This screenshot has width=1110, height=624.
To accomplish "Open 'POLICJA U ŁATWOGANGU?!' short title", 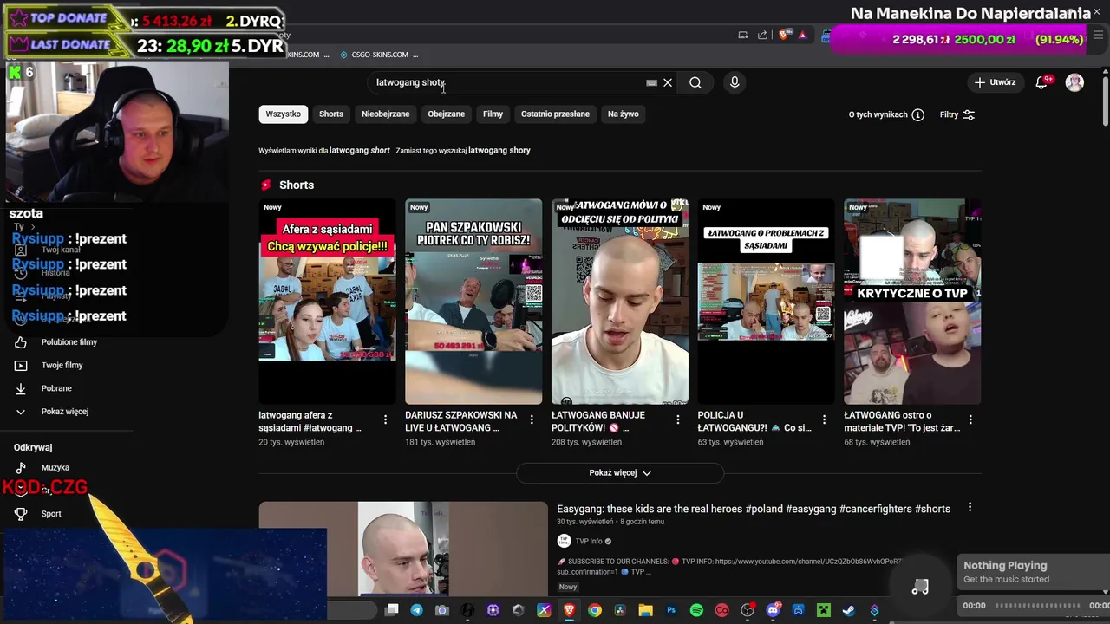I will pyautogui.click(x=755, y=421).
